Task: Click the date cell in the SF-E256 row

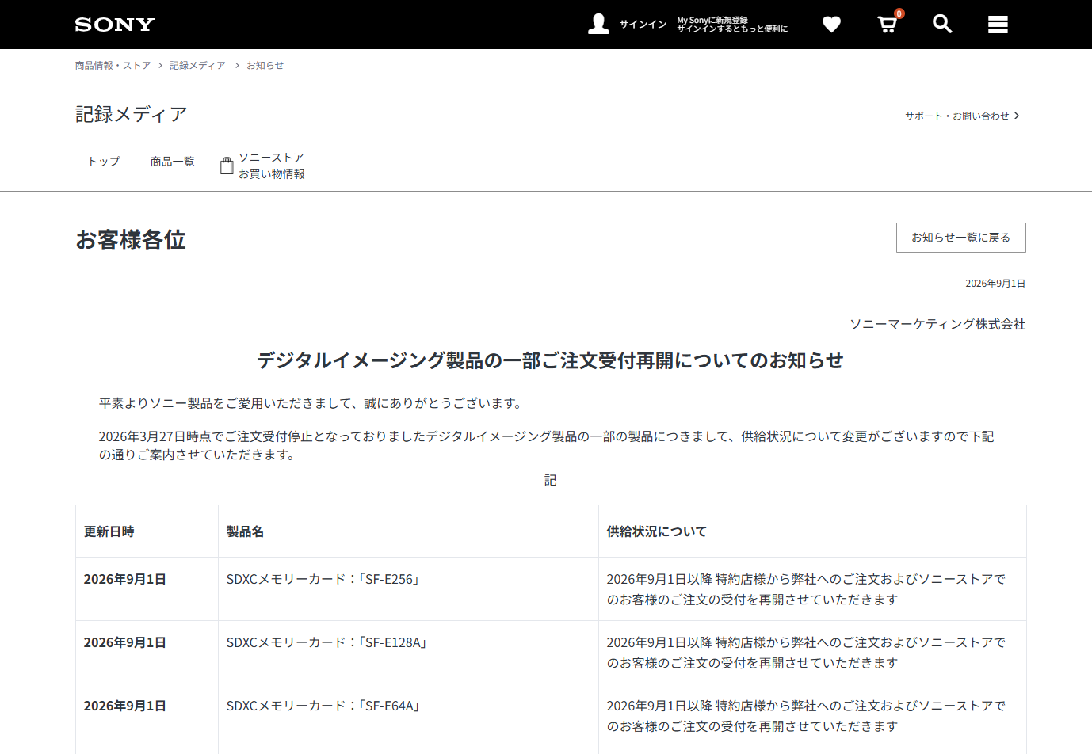Action: (147, 589)
